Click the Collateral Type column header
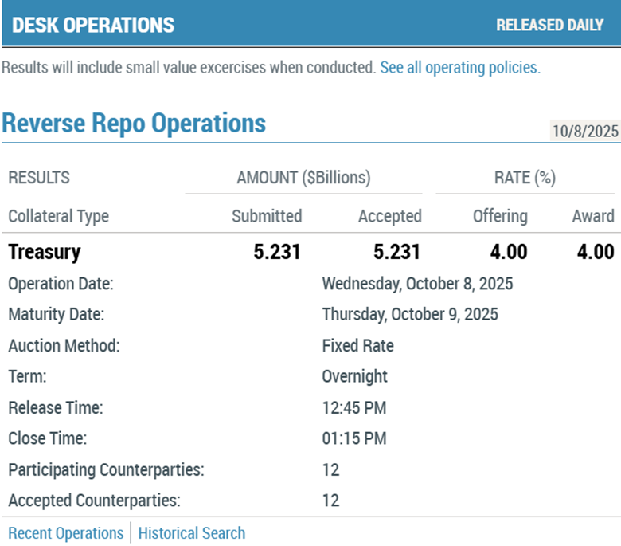Image resolution: width=621 pixels, height=546 pixels. pos(58,216)
